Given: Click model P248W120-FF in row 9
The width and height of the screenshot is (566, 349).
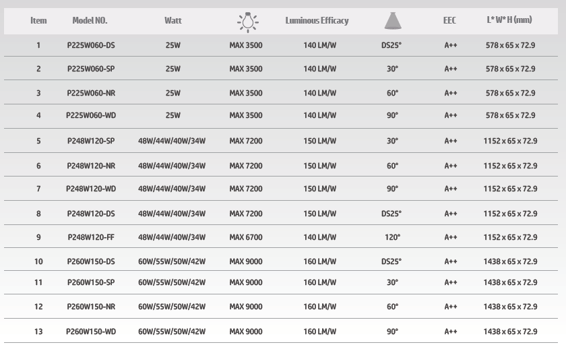Looking at the screenshot, I should point(91,237).
